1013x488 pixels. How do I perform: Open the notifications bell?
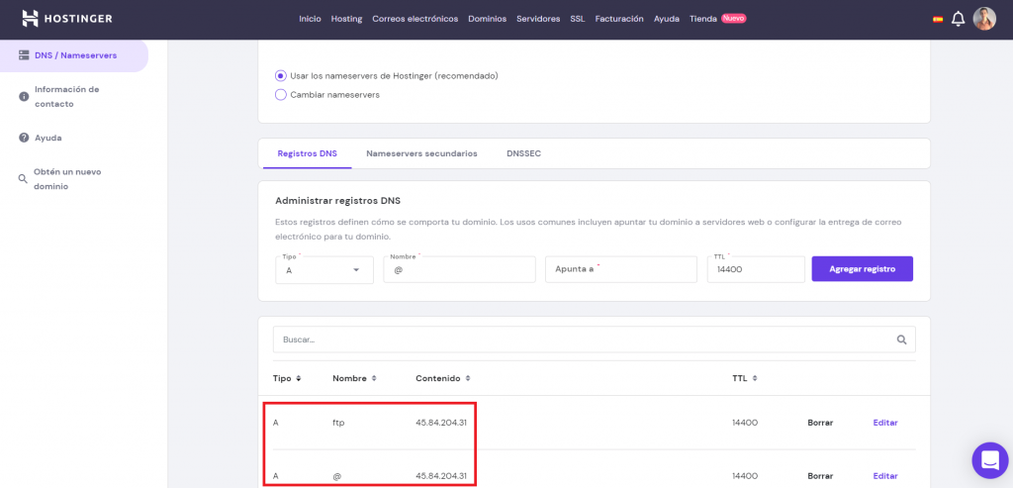click(x=958, y=19)
